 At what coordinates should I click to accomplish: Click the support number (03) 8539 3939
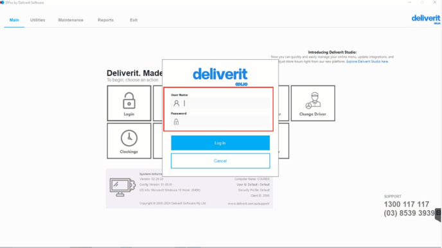click(409, 213)
